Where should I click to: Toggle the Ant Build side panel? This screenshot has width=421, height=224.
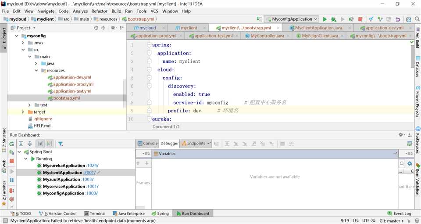[417, 37]
